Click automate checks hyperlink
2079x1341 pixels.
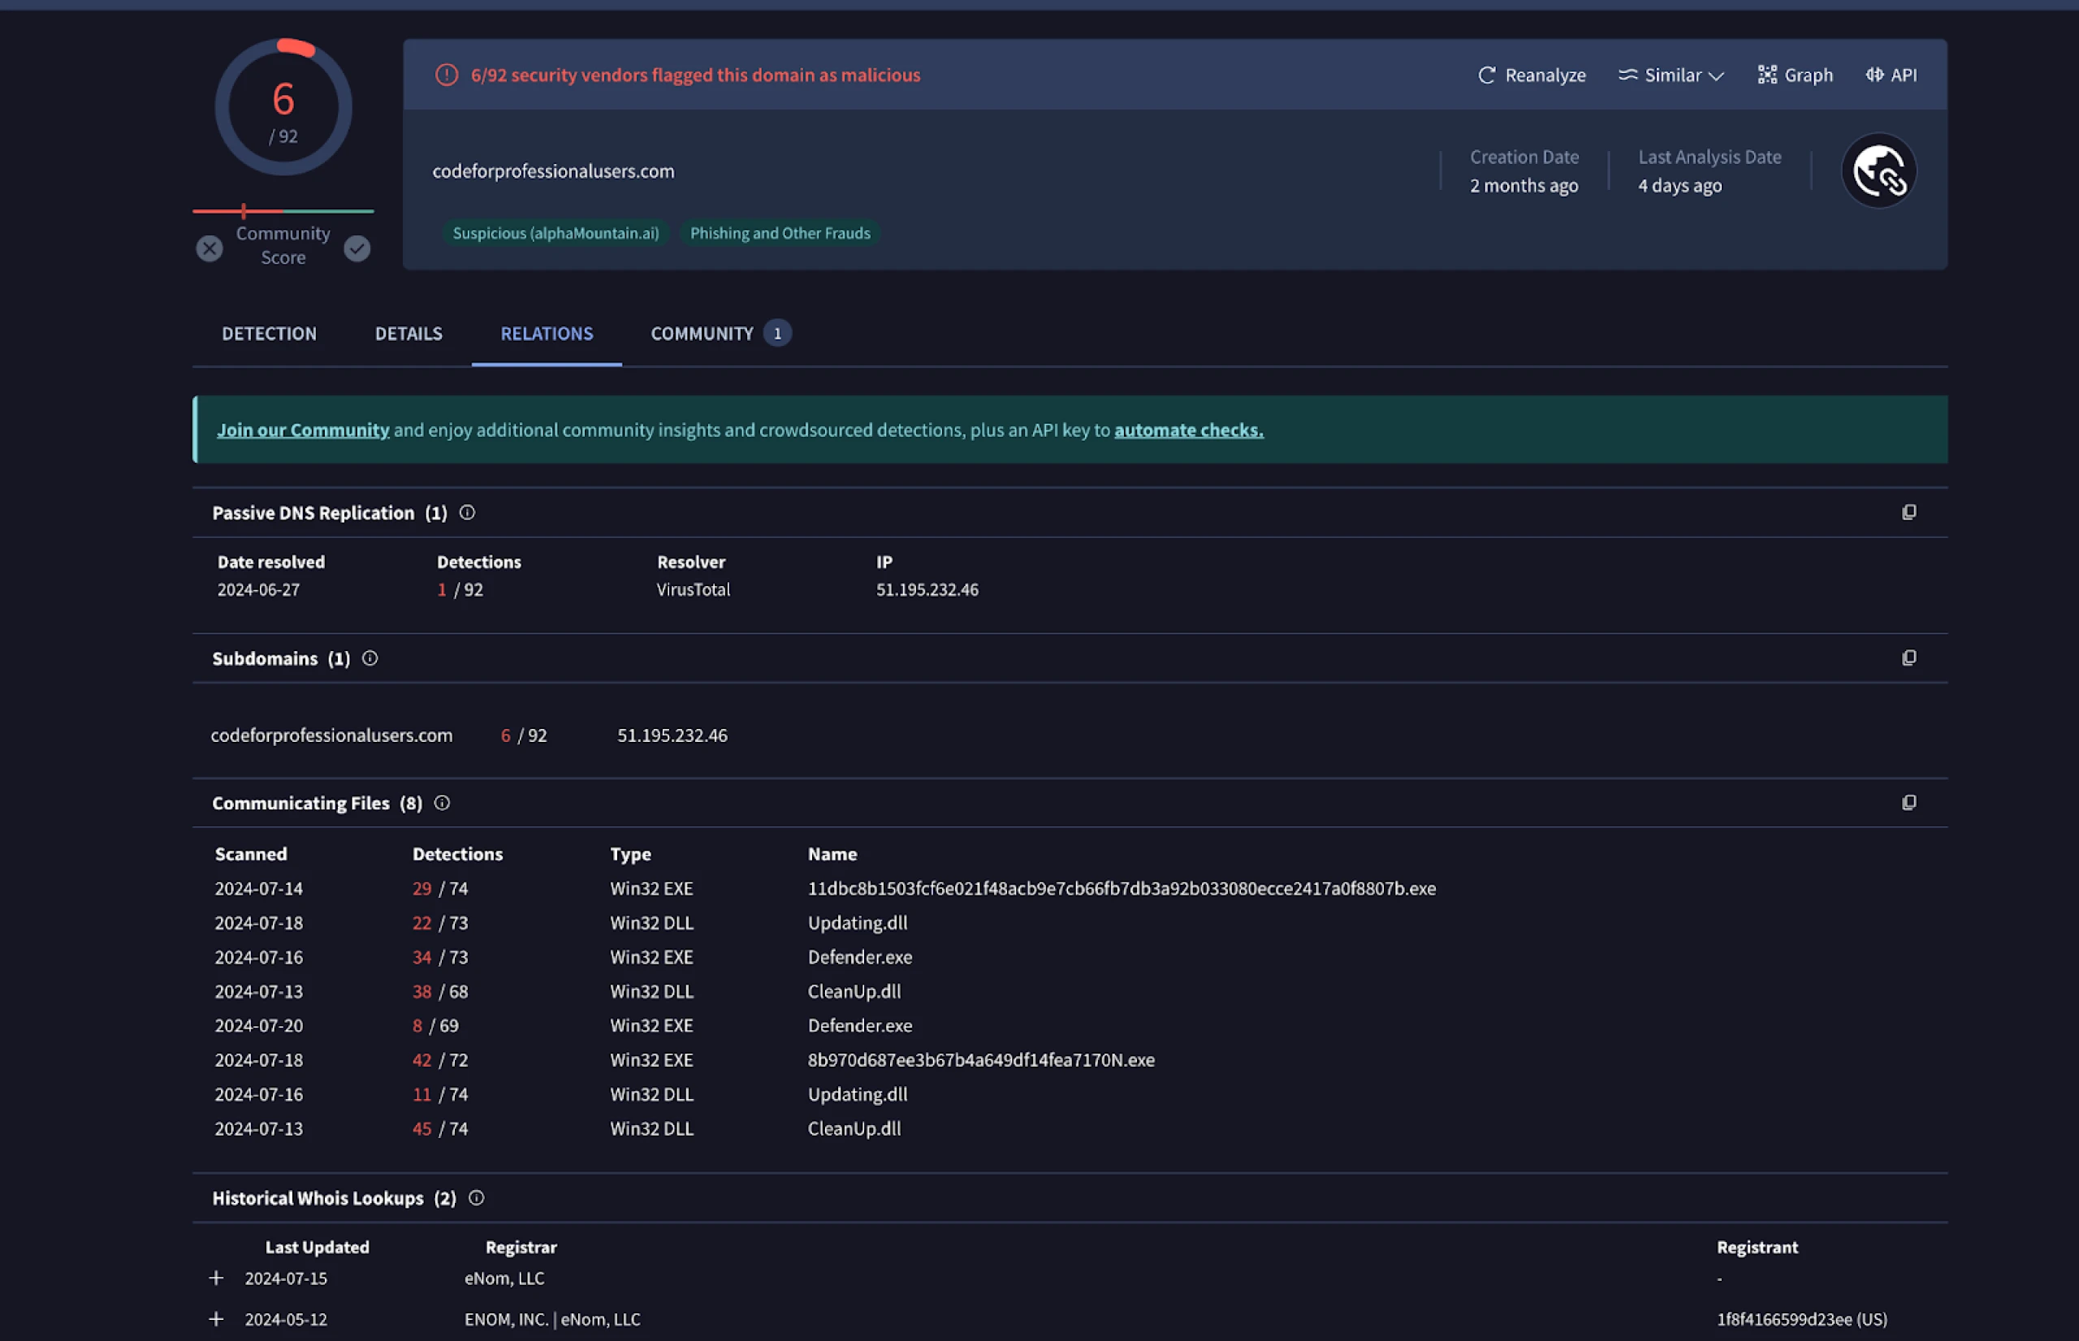point(1188,429)
